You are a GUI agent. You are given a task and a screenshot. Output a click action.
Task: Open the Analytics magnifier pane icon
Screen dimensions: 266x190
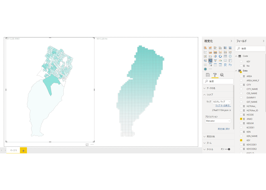click(222, 75)
